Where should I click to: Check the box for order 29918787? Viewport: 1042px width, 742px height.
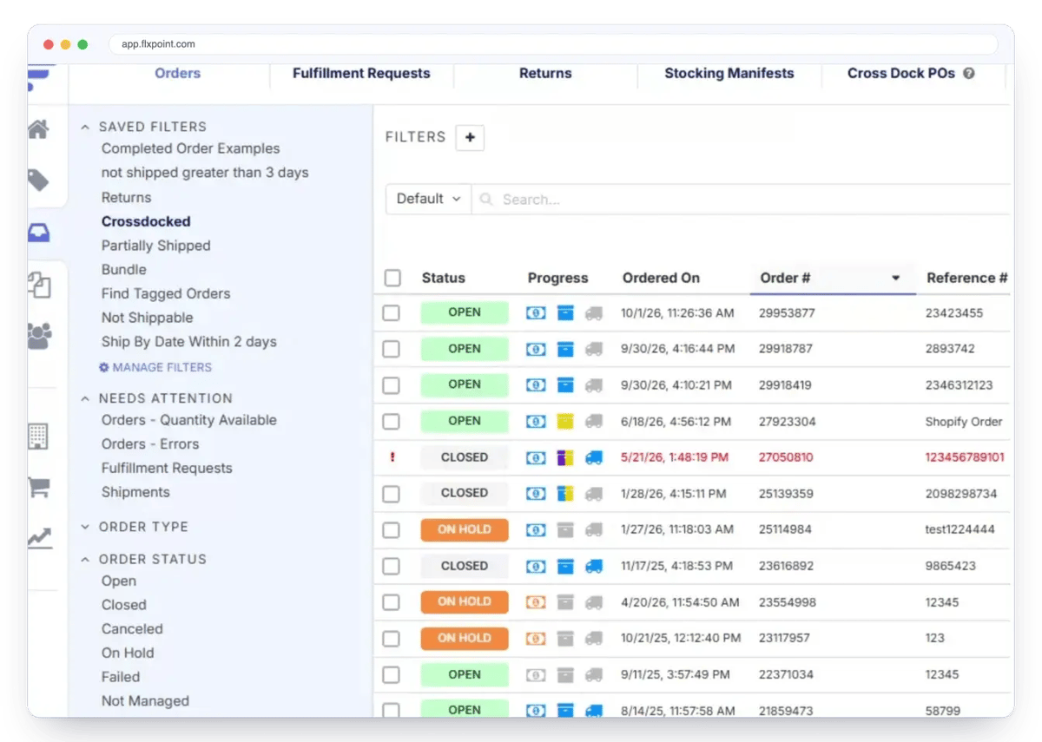point(392,349)
